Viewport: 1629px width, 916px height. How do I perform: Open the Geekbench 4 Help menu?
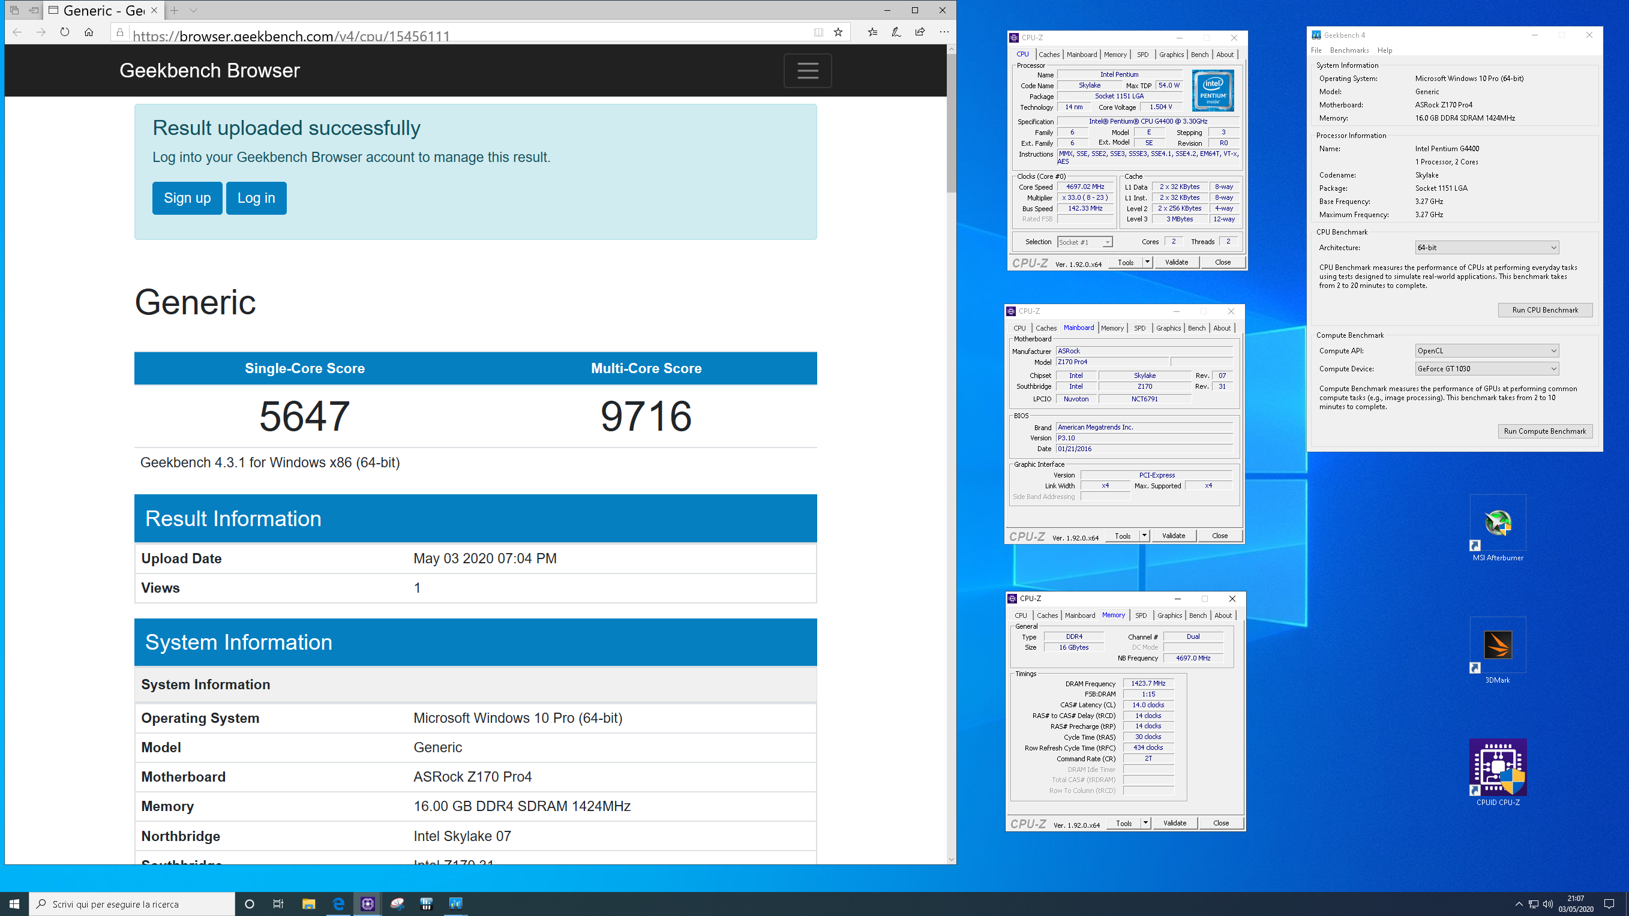pyautogui.click(x=1384, y=50)
